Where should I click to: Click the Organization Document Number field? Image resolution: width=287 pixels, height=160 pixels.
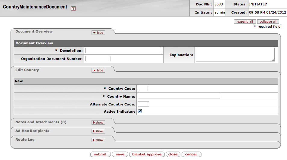coord(98,59)
